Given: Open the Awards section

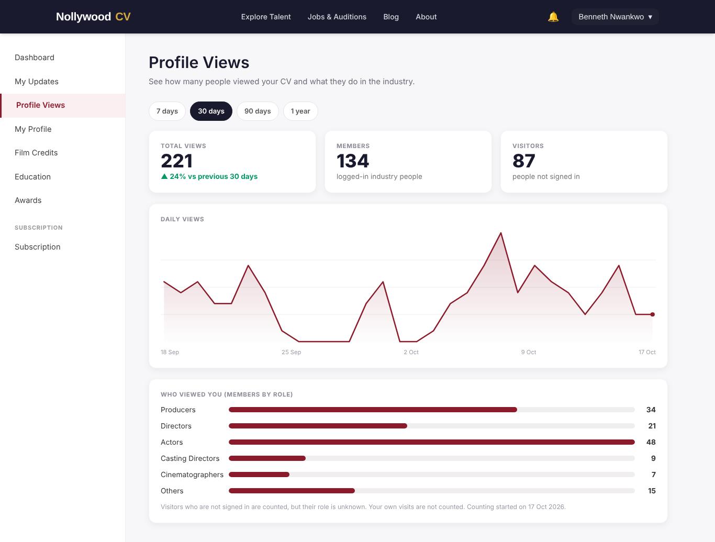Looking at the screenshot, I should pos(63,200).
